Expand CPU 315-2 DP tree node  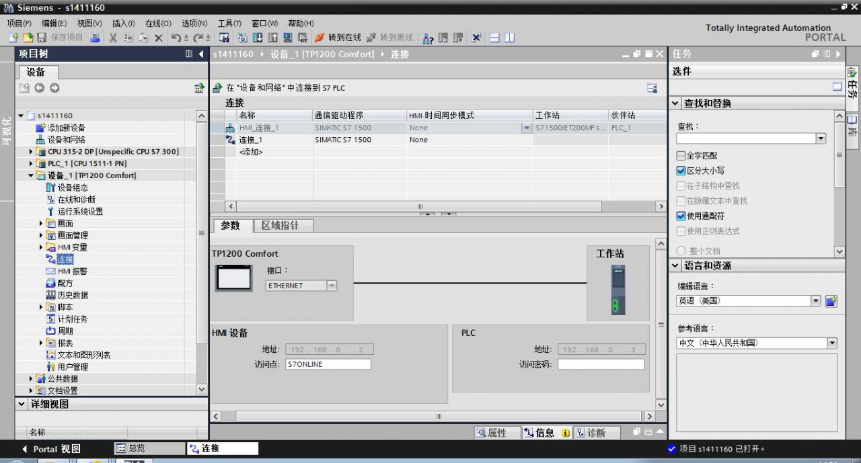31,152
